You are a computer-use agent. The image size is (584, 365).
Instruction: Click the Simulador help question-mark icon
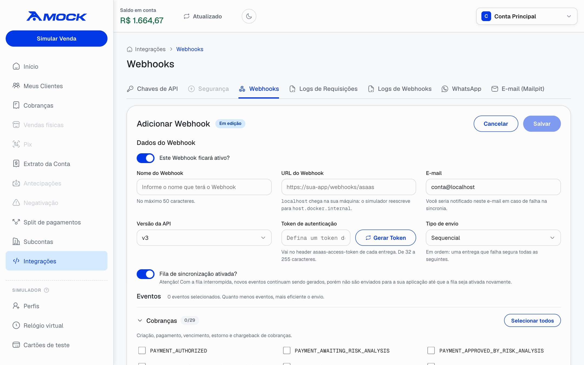point(47,290)
